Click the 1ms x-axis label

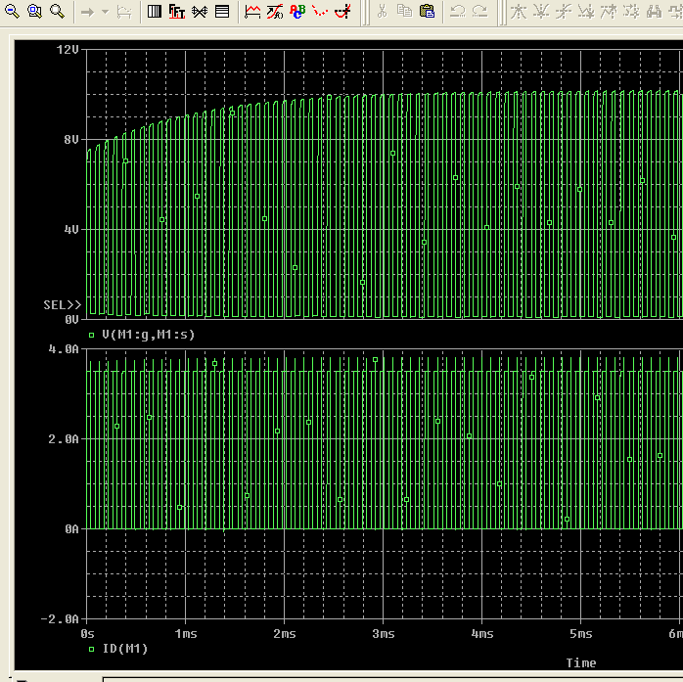(x=186, y=634)
